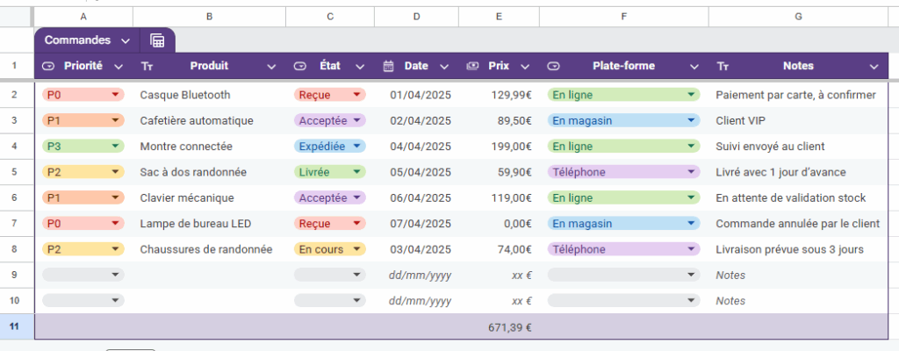This screenshot has width=899, height=351.
Task: Open the table calculator icon beside Commandes
Action: pyautogui.click(x=157, y=40)
